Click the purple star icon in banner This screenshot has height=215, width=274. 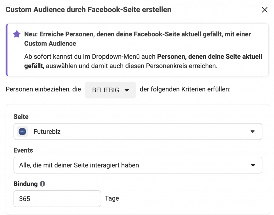[x=17, y=34]
